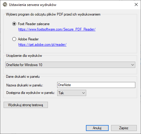Click the 'Dostępna dla wydruków w panelu:' label
The width and height of the screenshot is (141, 134).
31,93
